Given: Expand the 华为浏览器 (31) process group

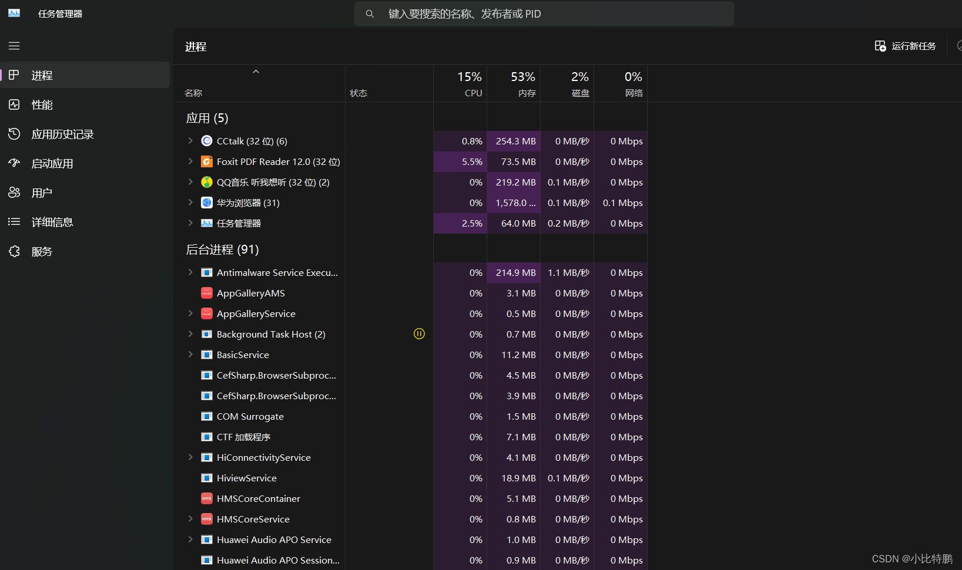Looking at the screenshot, I should [190, 203].
